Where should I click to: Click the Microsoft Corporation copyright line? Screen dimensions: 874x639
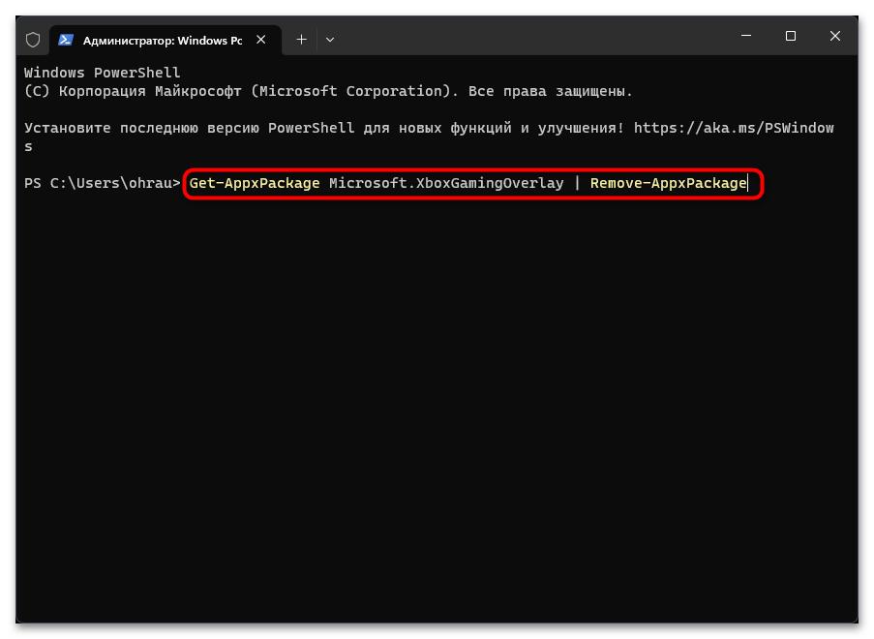(328, 91)
